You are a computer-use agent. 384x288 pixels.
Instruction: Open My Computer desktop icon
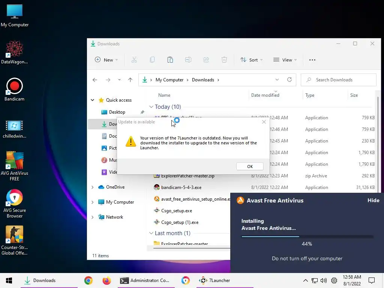(15, 16)
